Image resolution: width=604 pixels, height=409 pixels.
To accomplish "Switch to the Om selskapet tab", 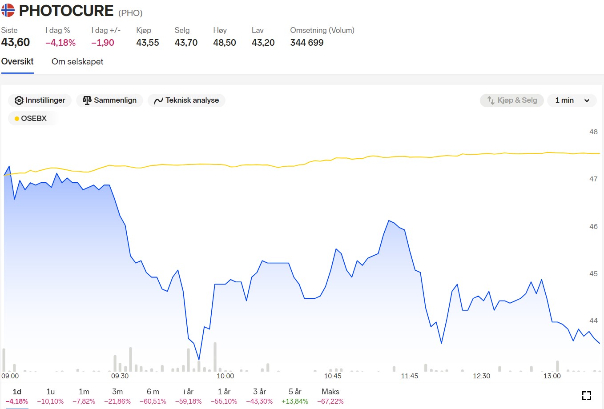I will pyautogui.click(x=77, y=61).
